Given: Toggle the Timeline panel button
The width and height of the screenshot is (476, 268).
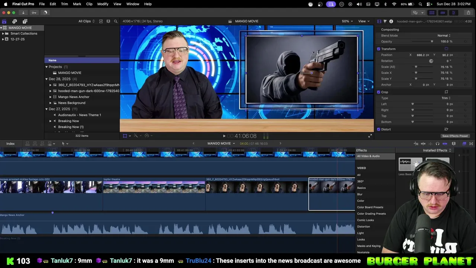Looking at the screenshot, I should tap(443, 13).
